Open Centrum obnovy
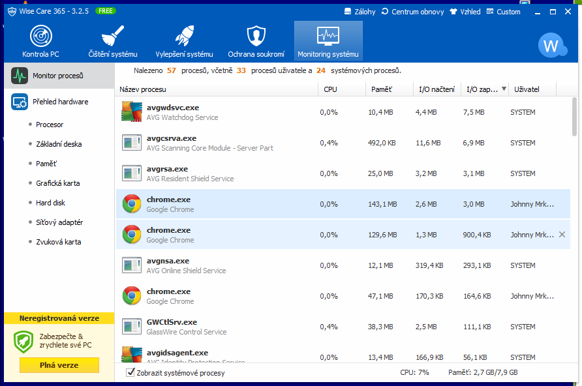The height and width of the screenshot is (386, 582). (x=412, y=12)
